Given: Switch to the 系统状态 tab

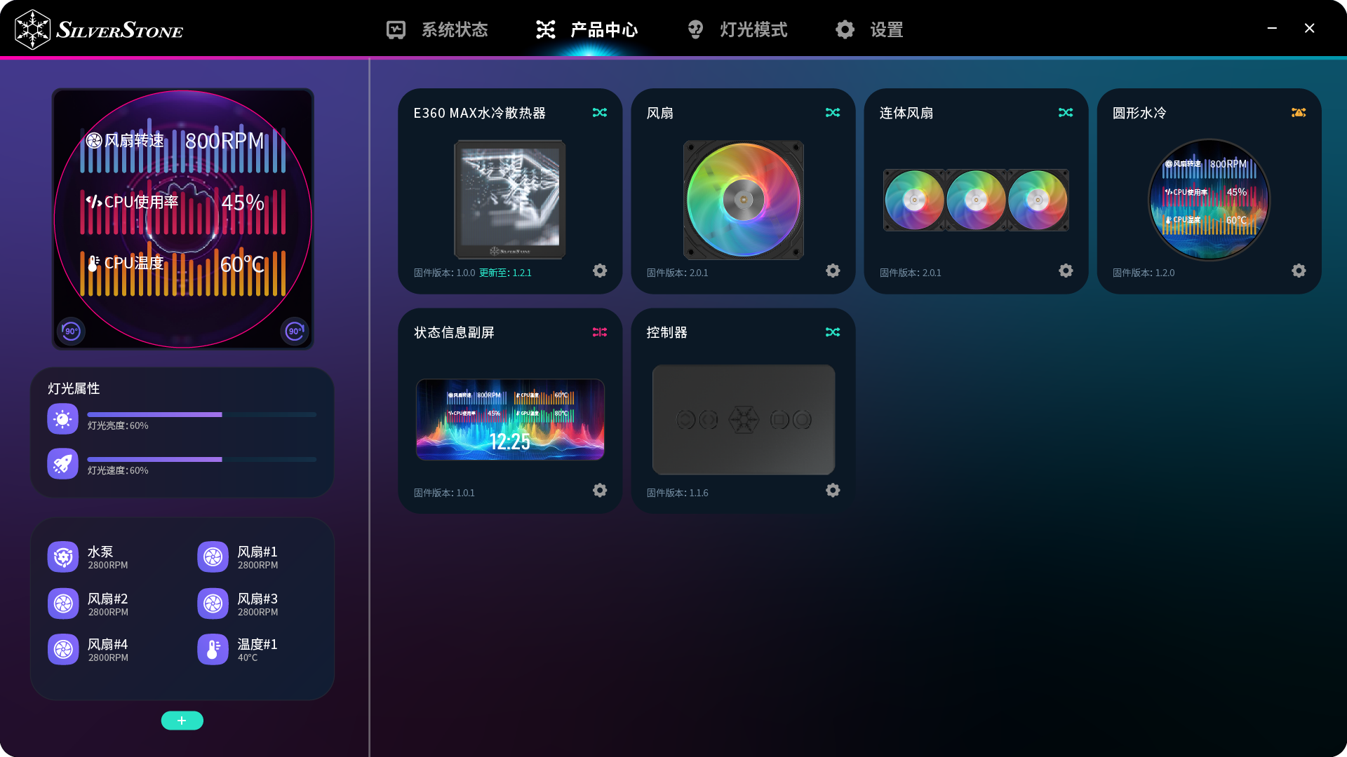Looking at the screenshot, I should coord(437,29).
